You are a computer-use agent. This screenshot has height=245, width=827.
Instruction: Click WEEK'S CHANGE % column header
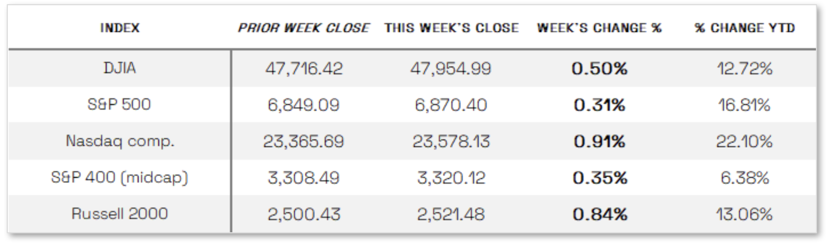click(x=599, y=28)
